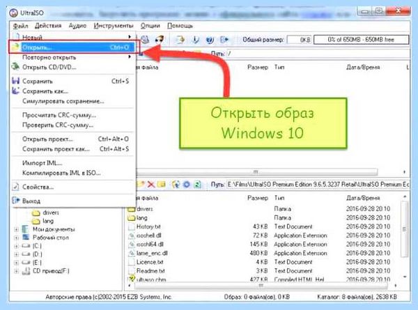Click the globe add icon in lower toolbar
Viewport: 418px width, 310px height.
click(176, 184)
